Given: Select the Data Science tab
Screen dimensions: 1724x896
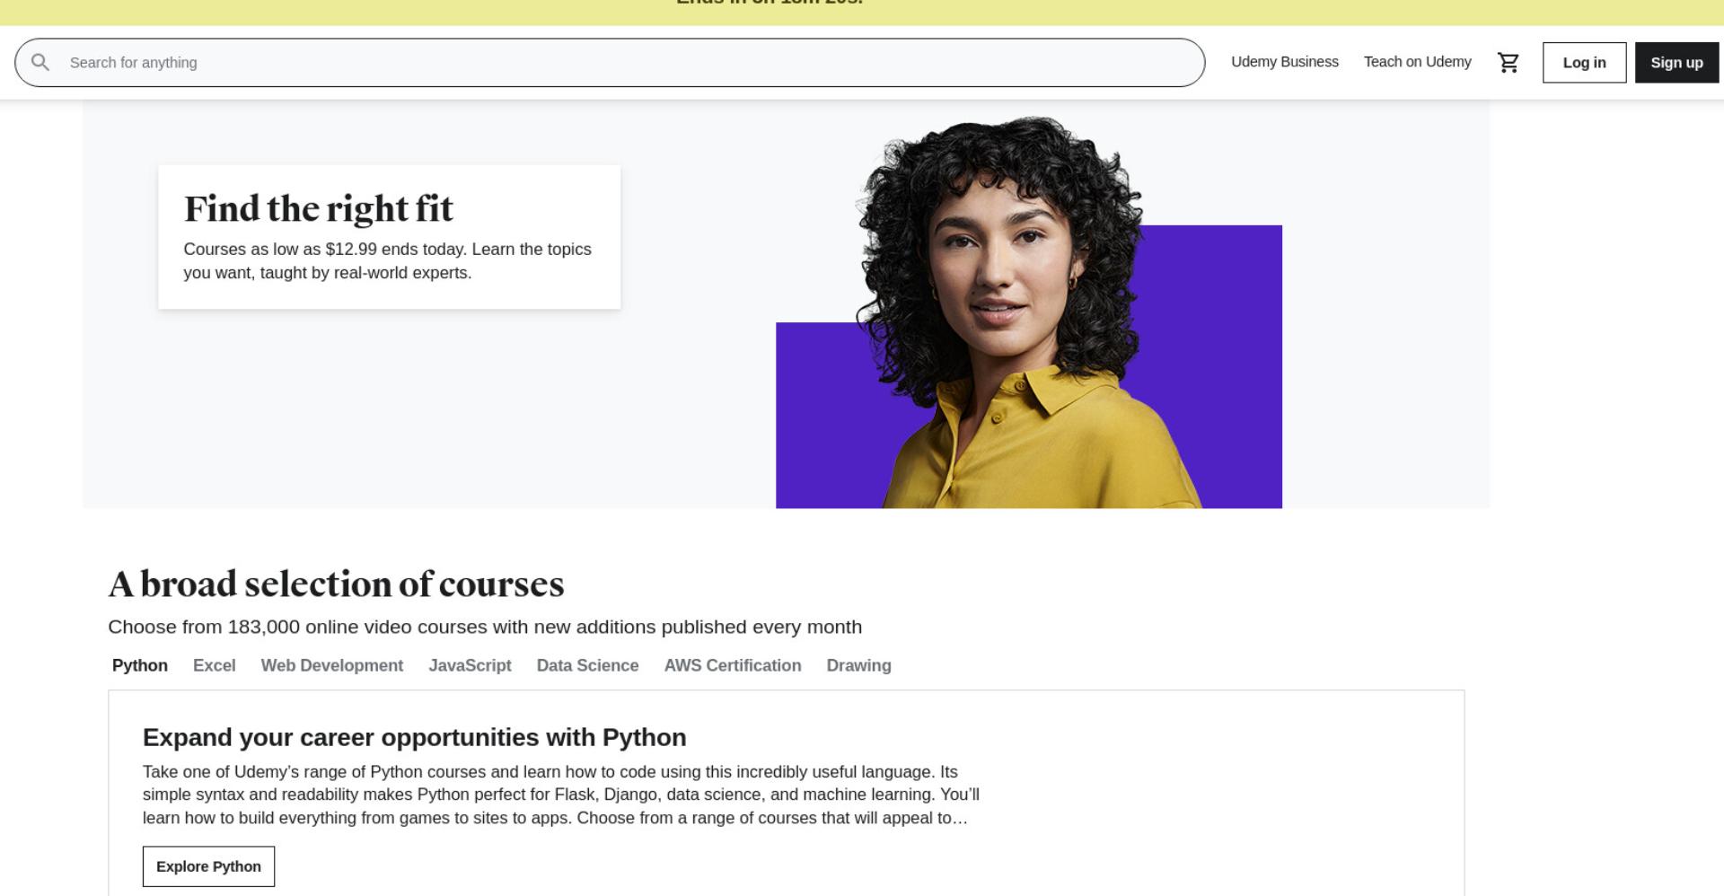Looking at the screenshot, I should pyautogui.click(x=588, y=665).
